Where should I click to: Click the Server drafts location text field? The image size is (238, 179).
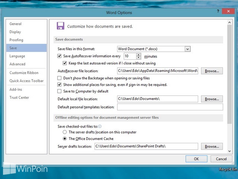tap(146, 146)
